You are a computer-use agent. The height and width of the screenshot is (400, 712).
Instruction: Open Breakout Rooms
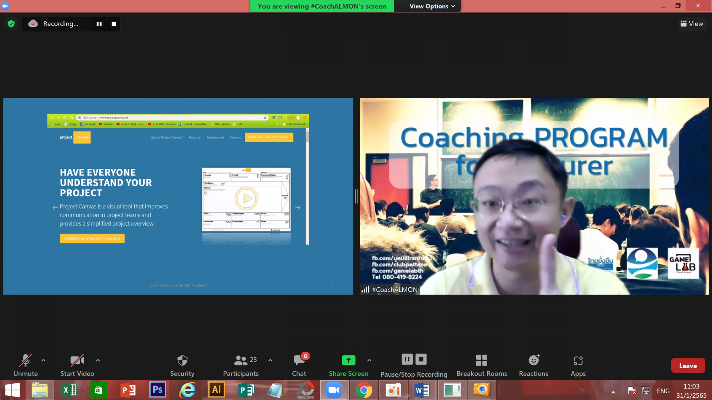pos(482,366)
